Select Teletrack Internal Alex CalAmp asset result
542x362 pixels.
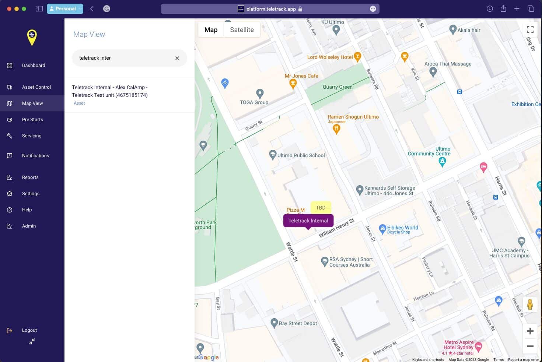pyautogui.click(x=129, y=95)
